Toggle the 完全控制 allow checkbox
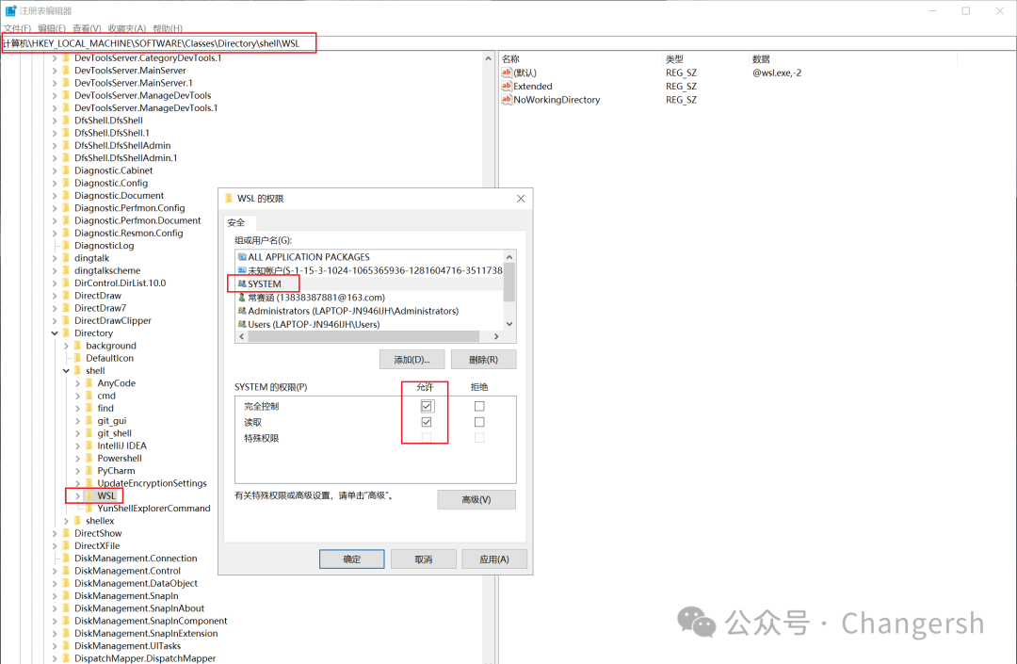 427,406
